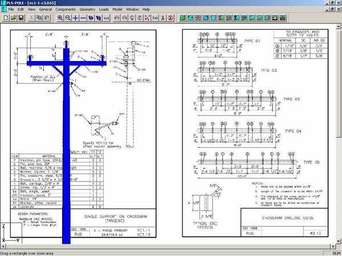The height and width of the screenshot is (256, 342).
Task: Click the Paste clipboard icon
Action: click(47, 18)
